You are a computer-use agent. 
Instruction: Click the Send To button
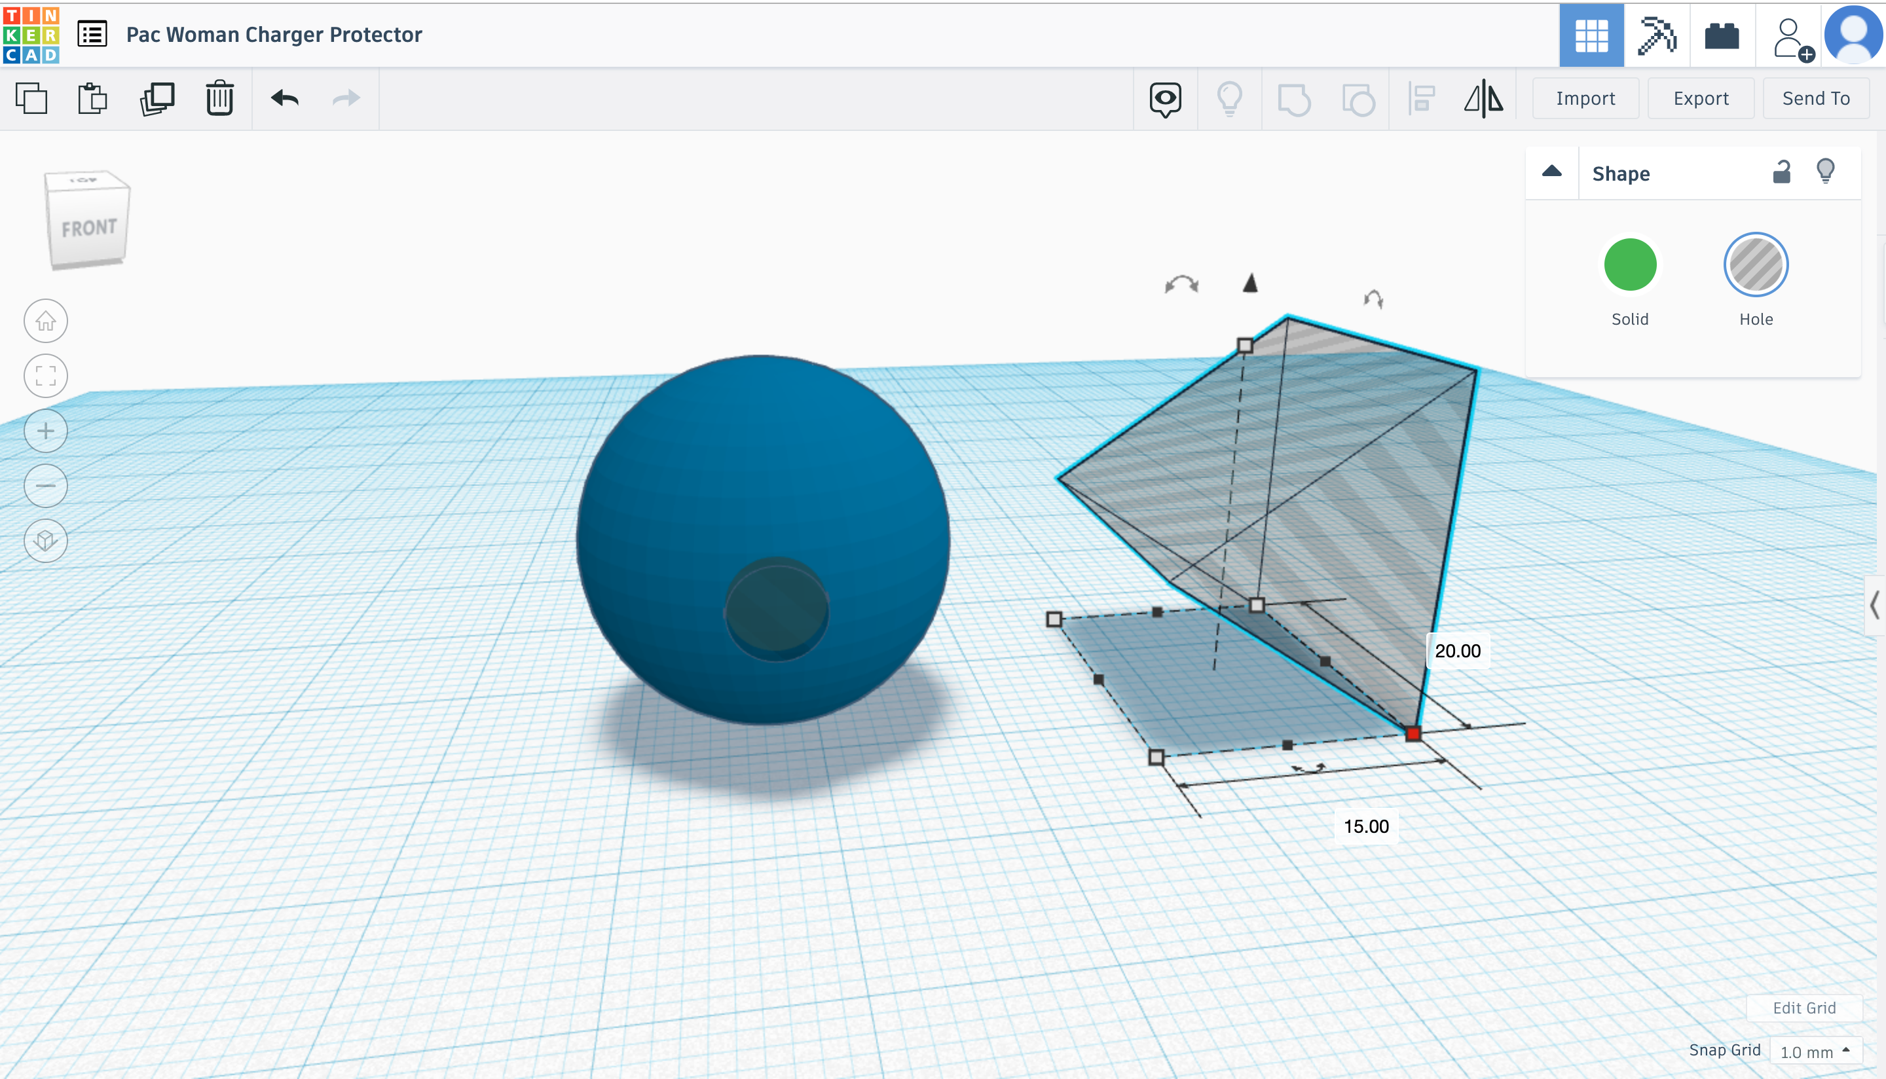point(1815,99)
